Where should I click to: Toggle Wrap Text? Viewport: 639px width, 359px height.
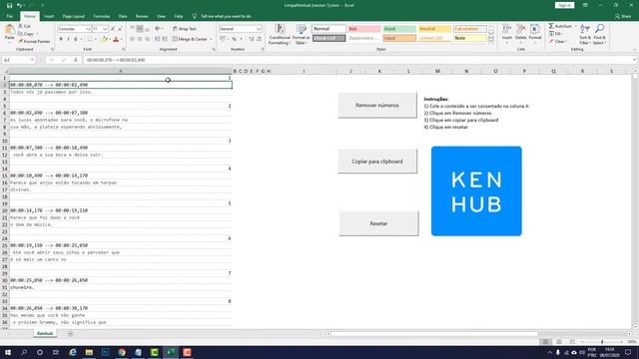click(x=184, y=29)
